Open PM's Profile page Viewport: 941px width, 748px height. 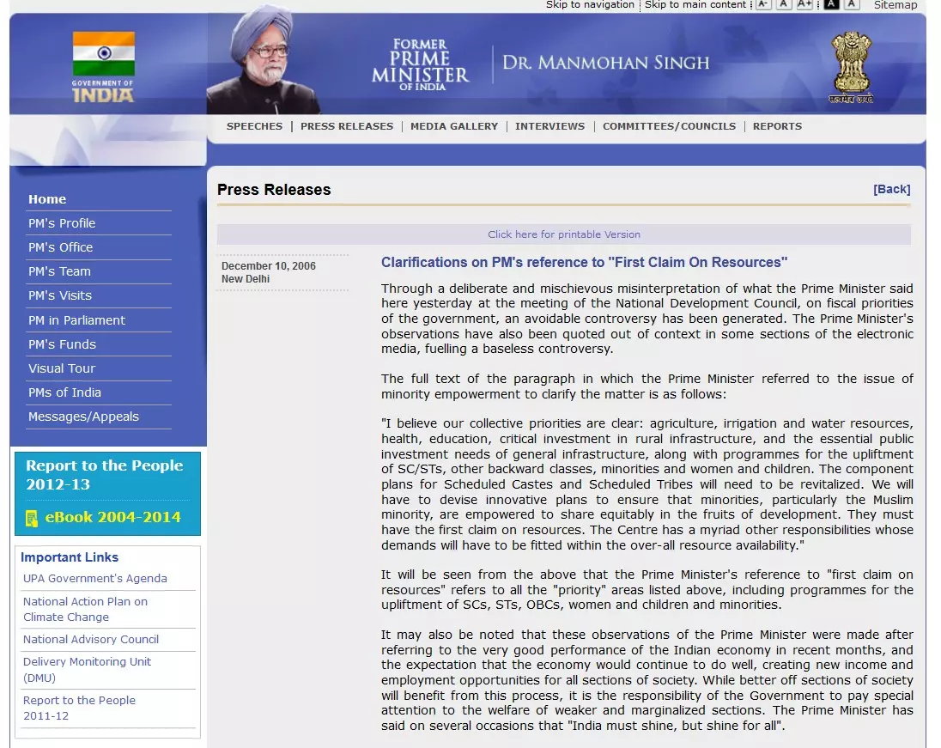pyautogui.click(x=62, y=223)
